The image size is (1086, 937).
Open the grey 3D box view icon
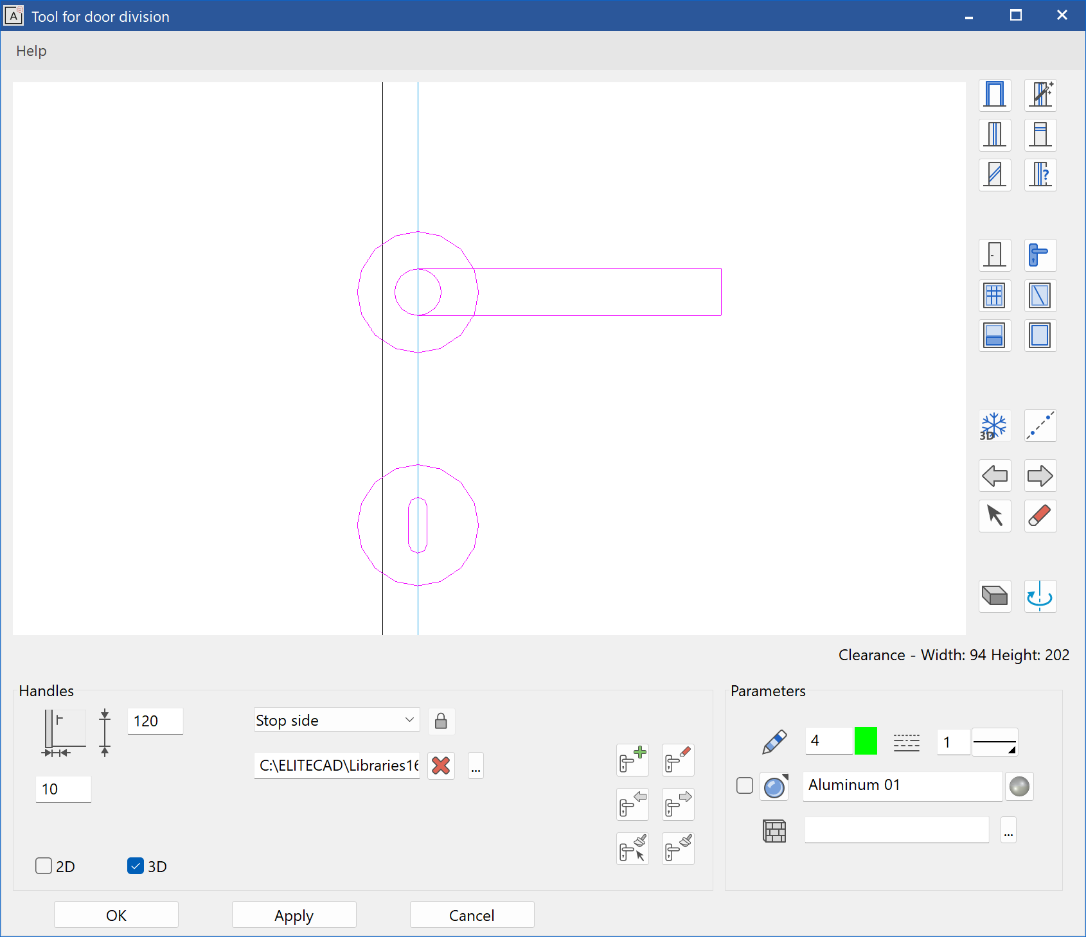click(995, 597)
